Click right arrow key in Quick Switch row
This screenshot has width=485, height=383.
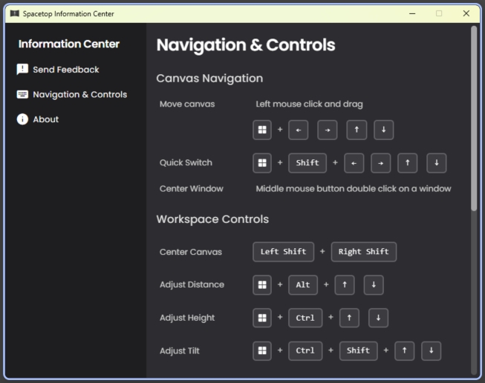click(x=380, y=163)
